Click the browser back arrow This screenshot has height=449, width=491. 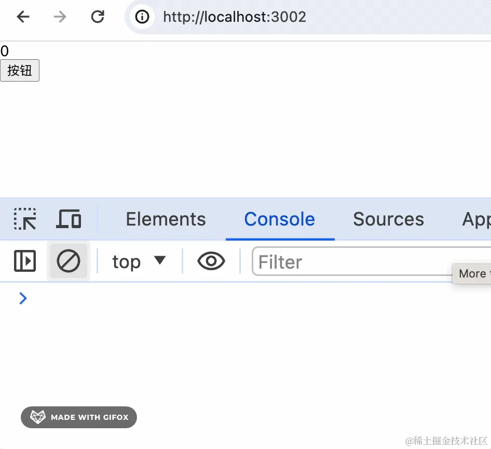pyautogui.click(x=23, y=17)
